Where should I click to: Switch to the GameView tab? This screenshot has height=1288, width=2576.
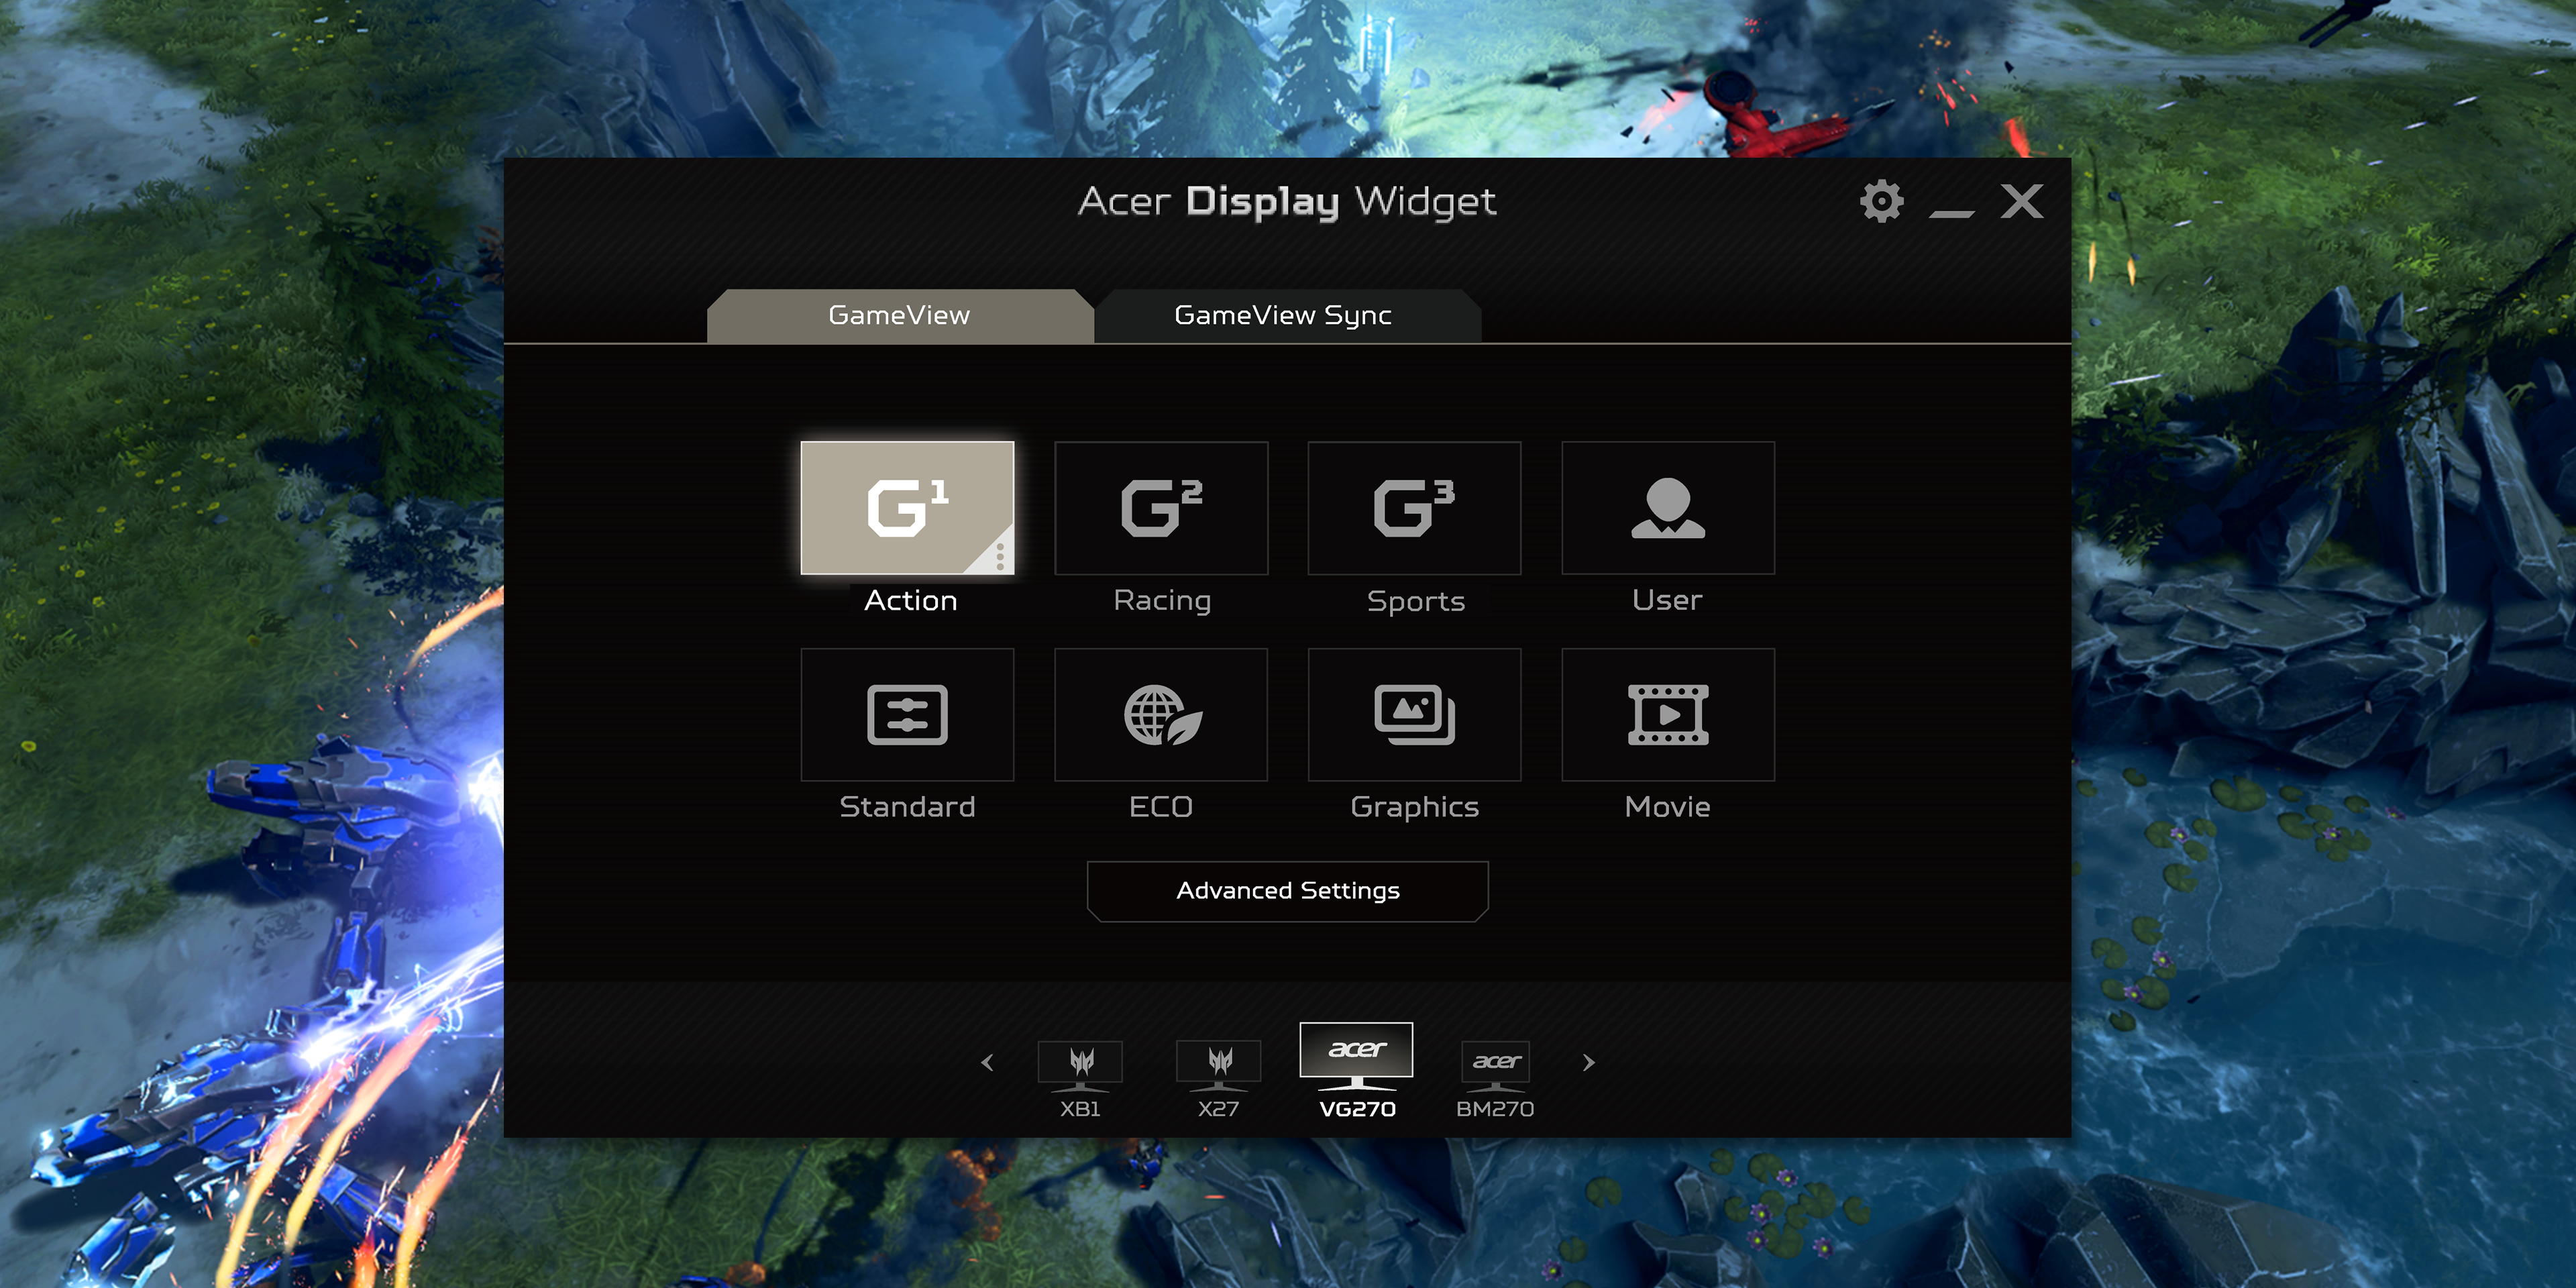(900, 314)
